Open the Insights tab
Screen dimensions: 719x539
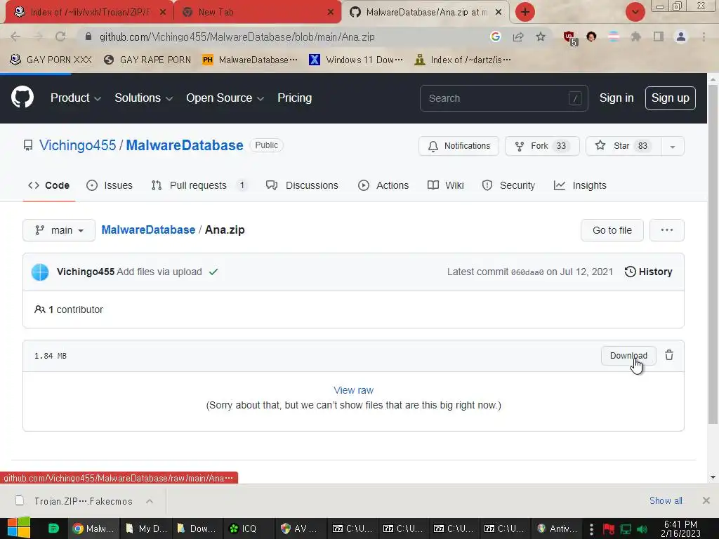[580, 185]
